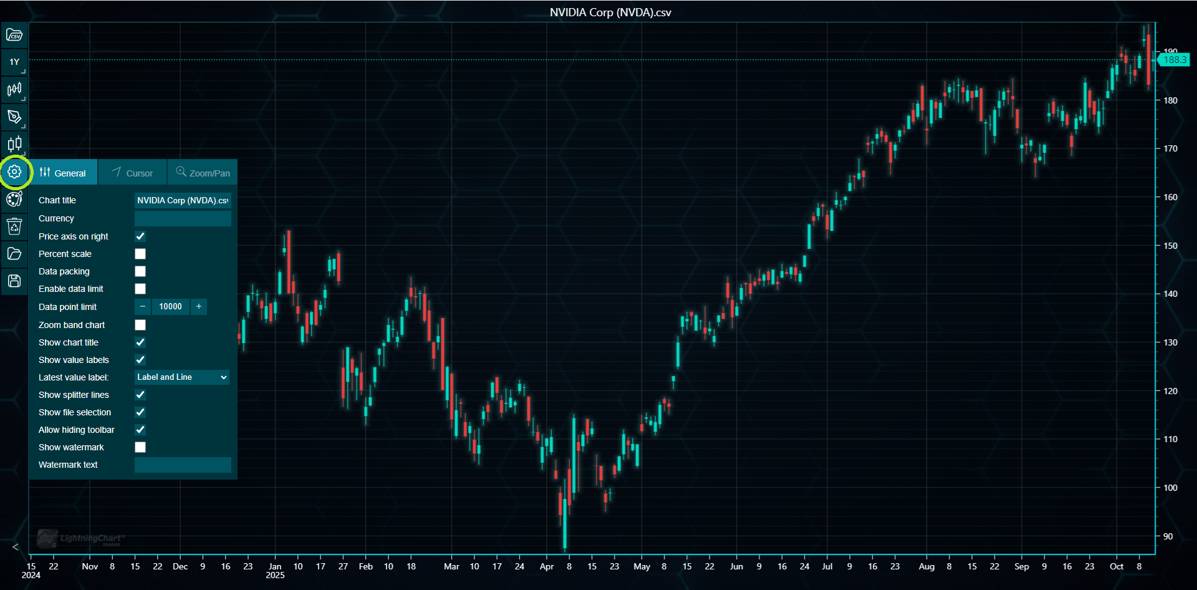1197x590 pixels.
Task: Open the CSV file import icon
Action: pos(14,35)
